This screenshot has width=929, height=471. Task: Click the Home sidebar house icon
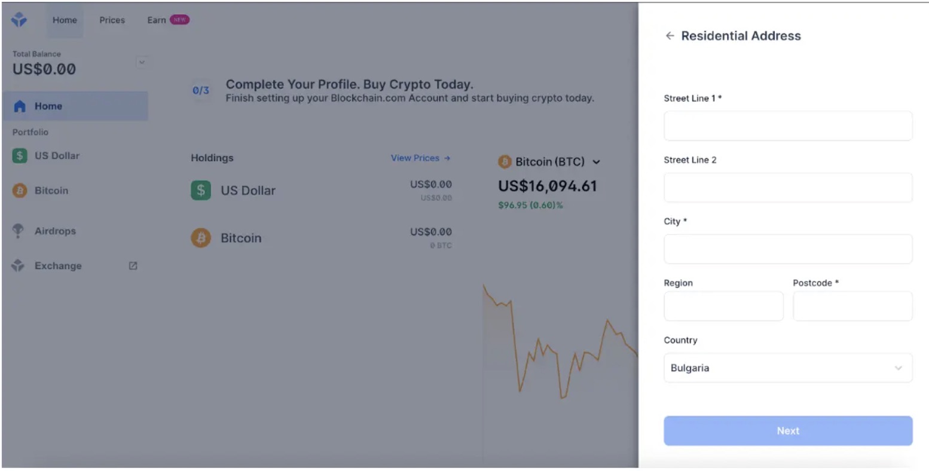(x=20, y=105)
